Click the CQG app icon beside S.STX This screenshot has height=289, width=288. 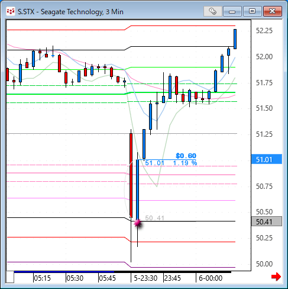pos(11,11)
